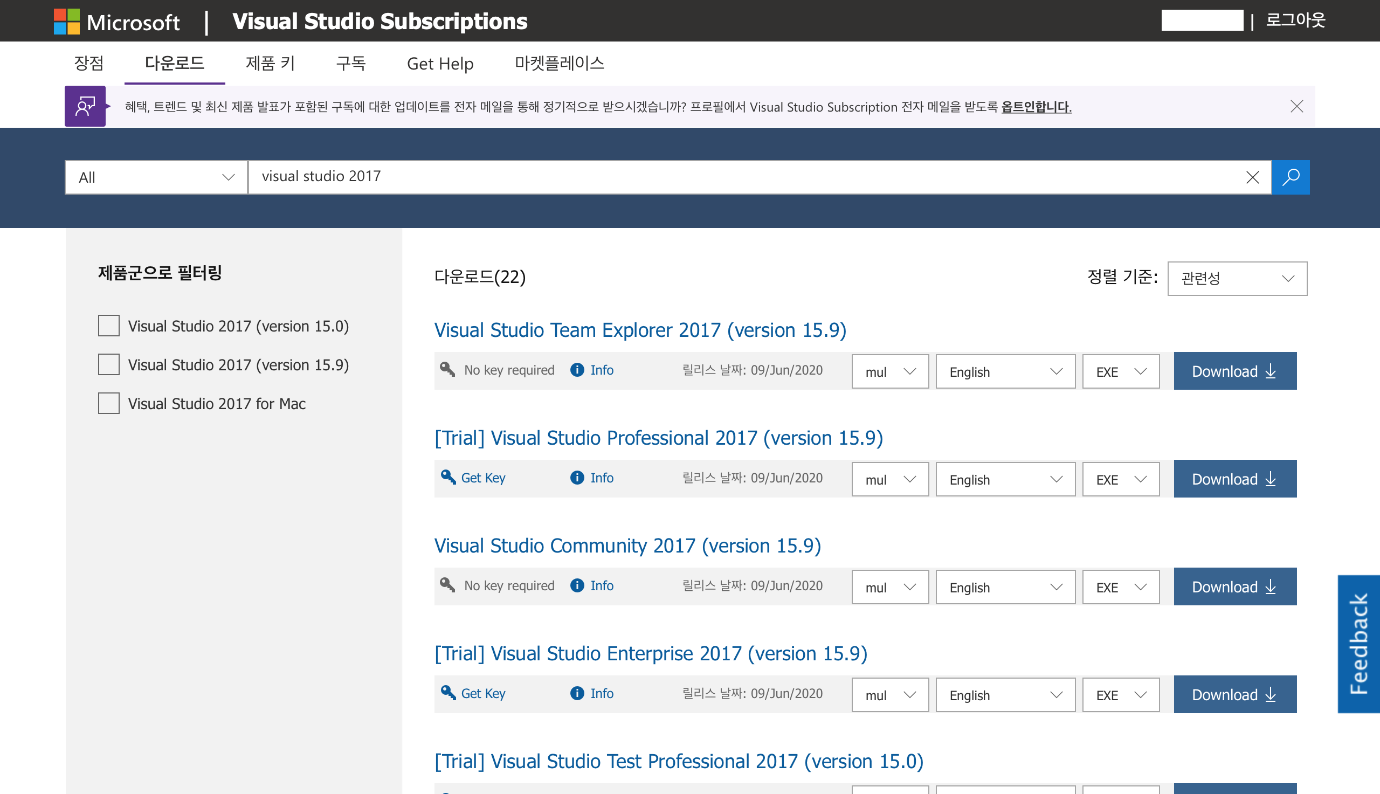Click Info icon for Community 2017
The height and width of the screenshot is (794, 1380).
(x=577, y=586)
